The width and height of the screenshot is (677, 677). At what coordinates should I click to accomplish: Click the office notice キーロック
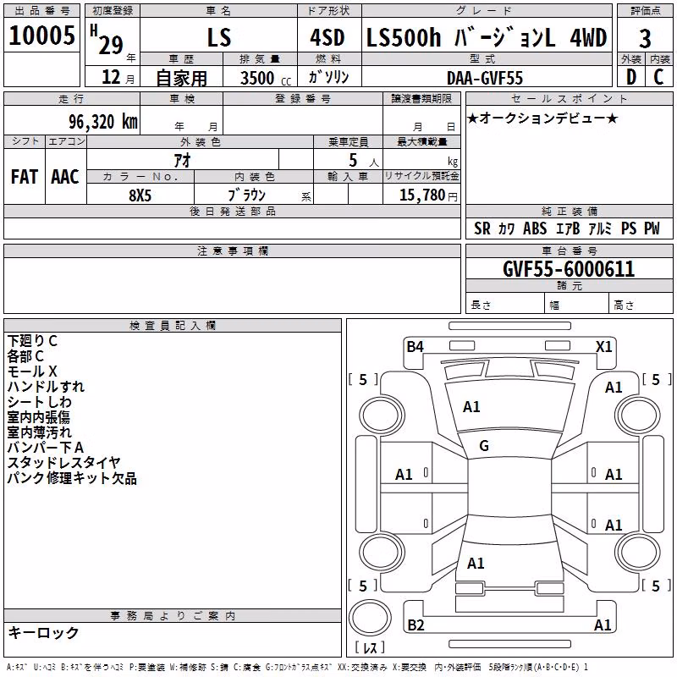pyautogui.click(x=44, y=632)
